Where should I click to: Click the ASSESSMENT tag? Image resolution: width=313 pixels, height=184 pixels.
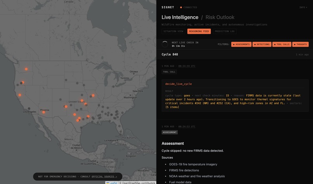(169, 132)
